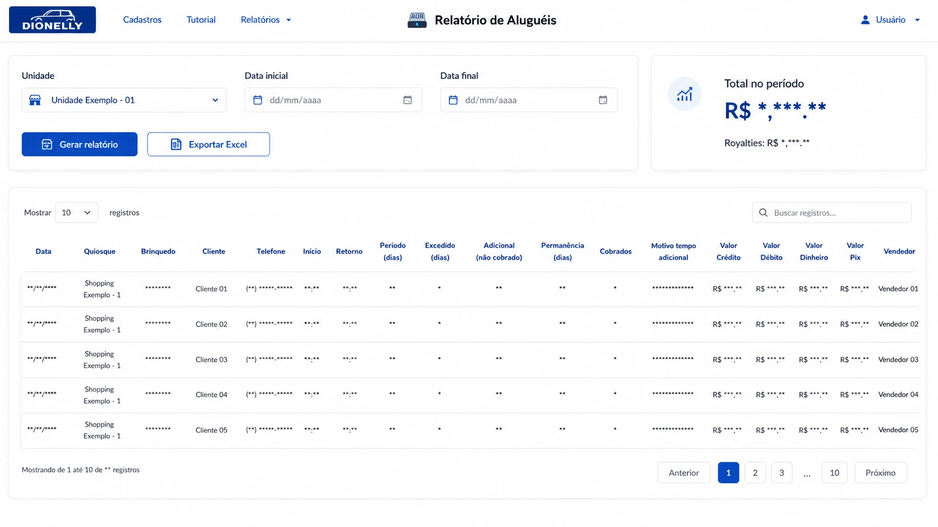Focus the Buscar registros search field

click(x=831, y=212)
